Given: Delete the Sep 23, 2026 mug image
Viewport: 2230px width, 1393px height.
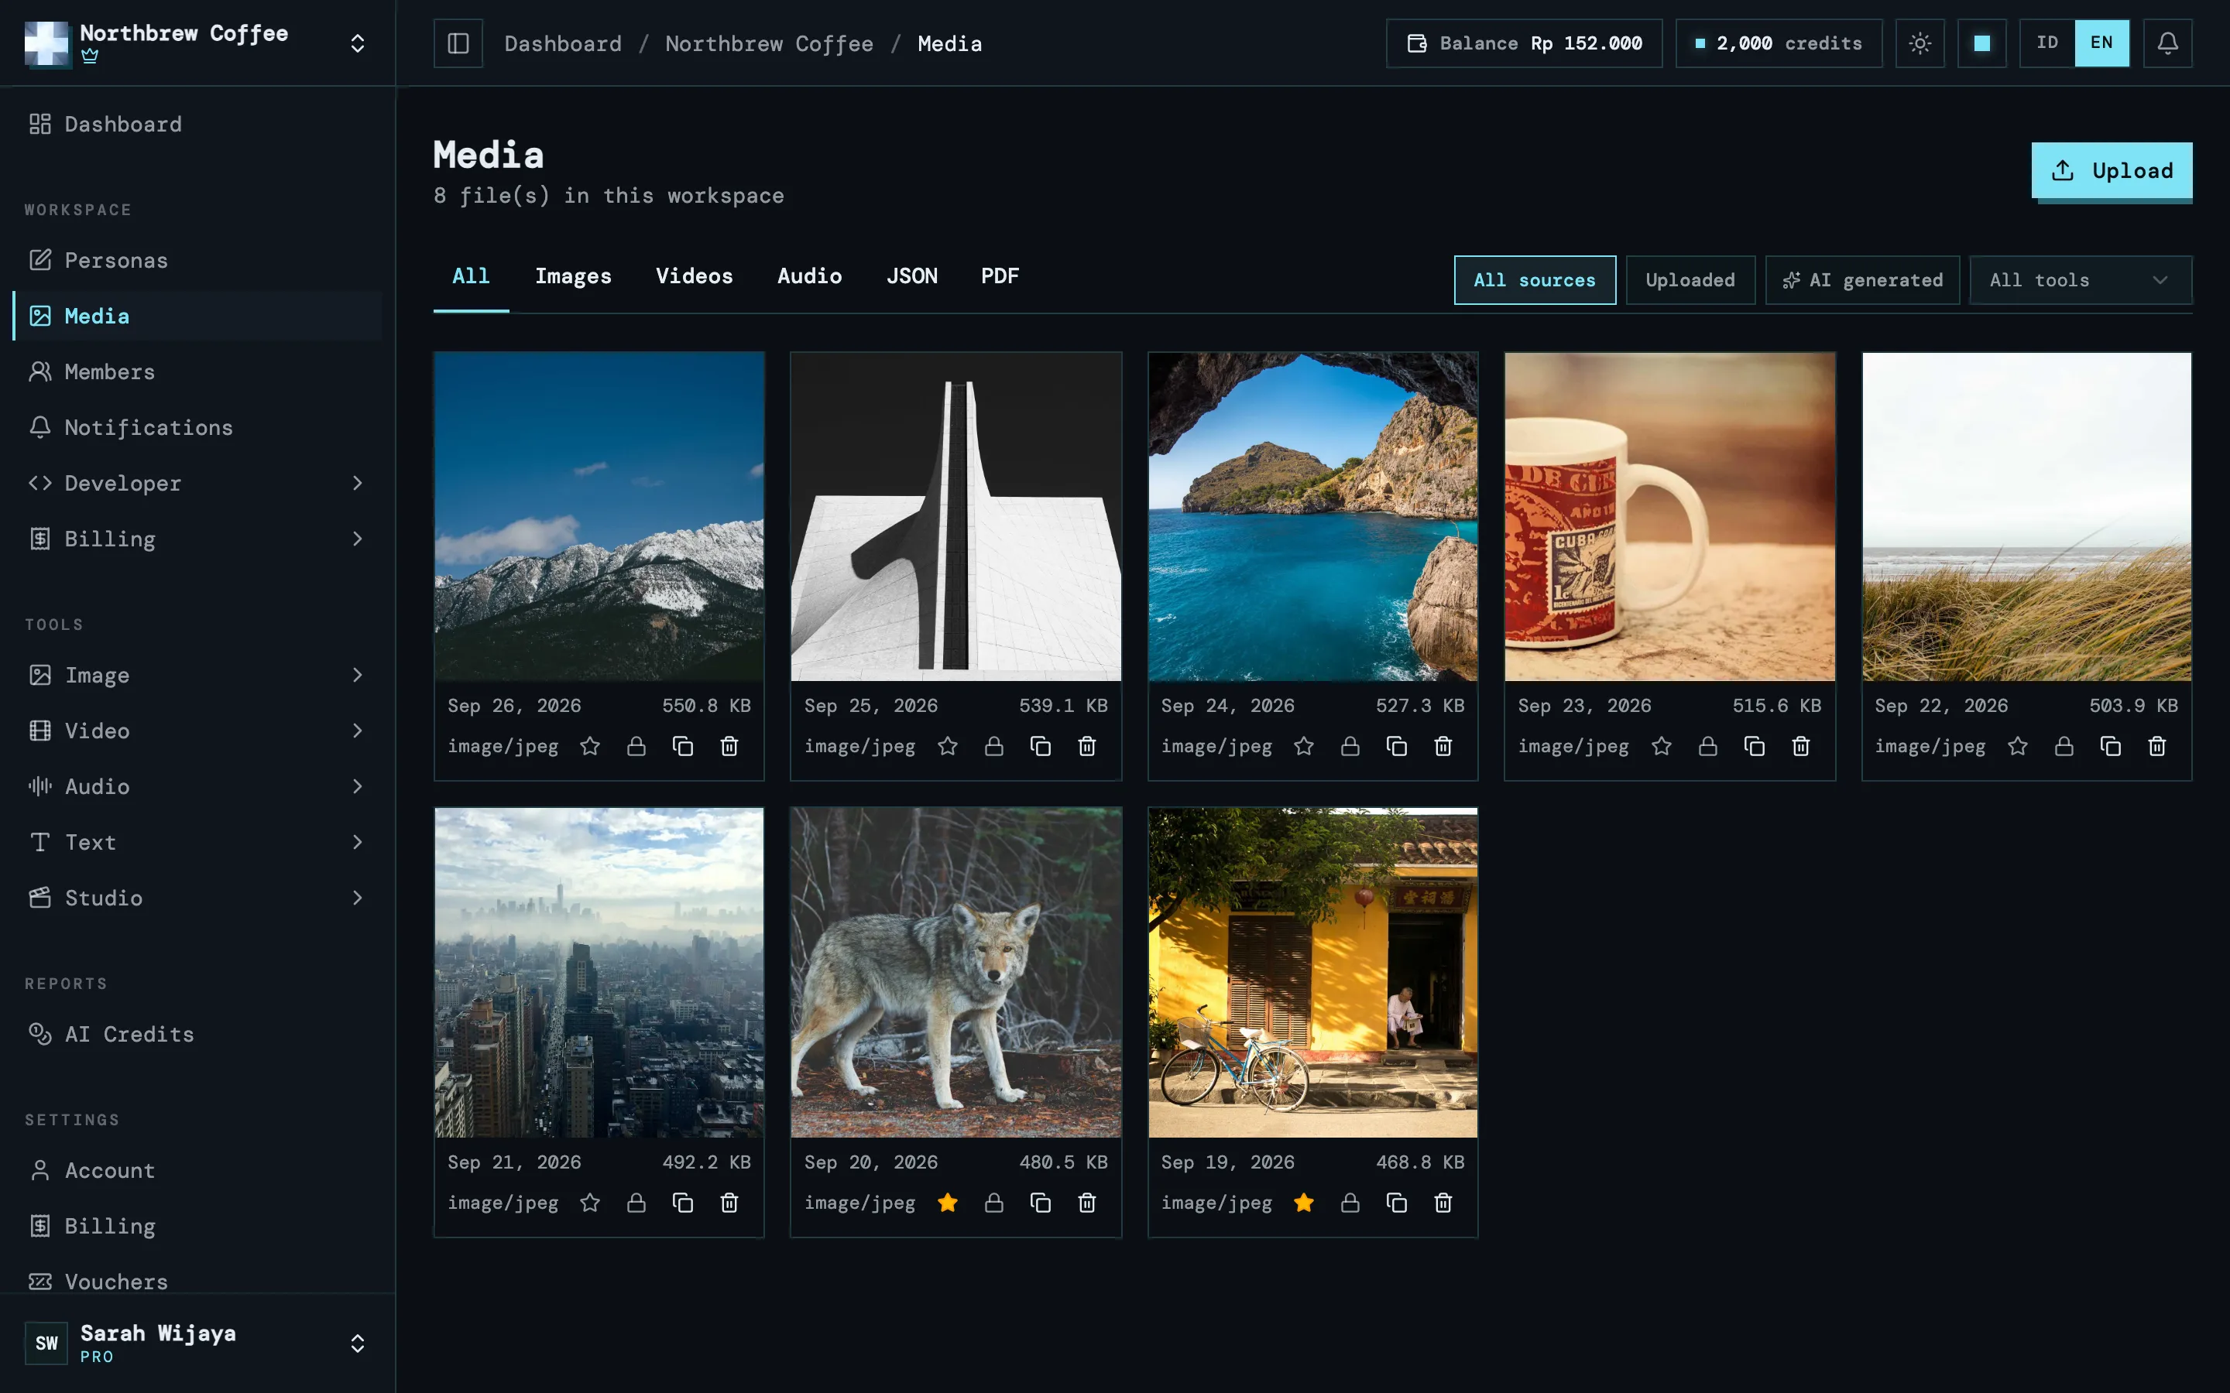Looking at the screenshot, I should (1800, 746).
